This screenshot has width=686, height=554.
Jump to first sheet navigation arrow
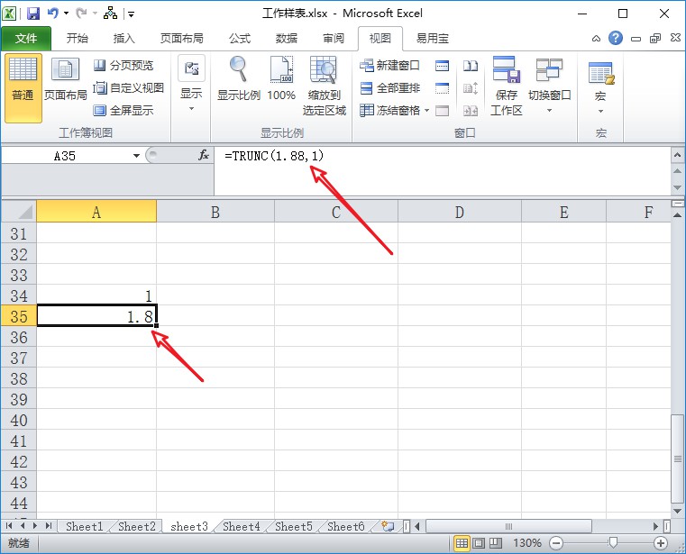click(9, 525)
